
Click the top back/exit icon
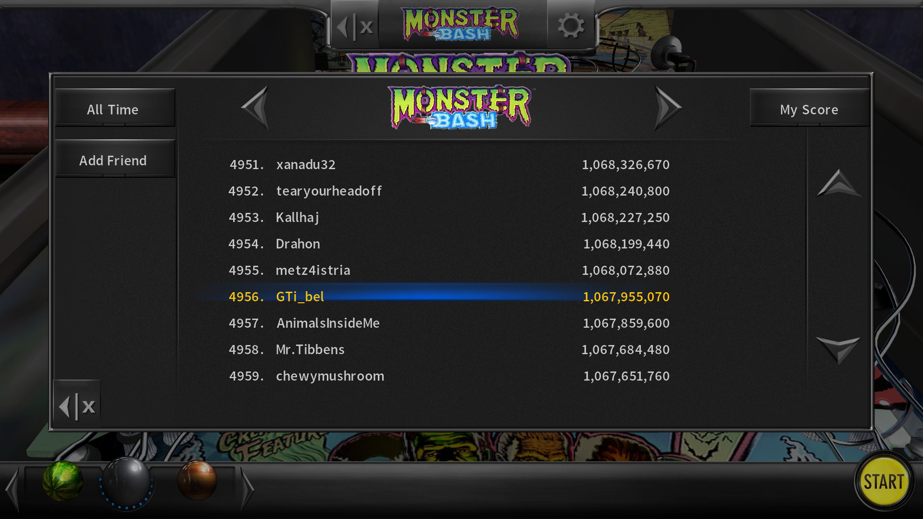pos(355,26)
